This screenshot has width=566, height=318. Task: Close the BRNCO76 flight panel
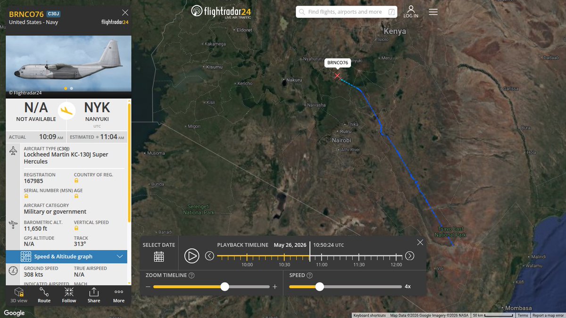(x=125, y=13)
